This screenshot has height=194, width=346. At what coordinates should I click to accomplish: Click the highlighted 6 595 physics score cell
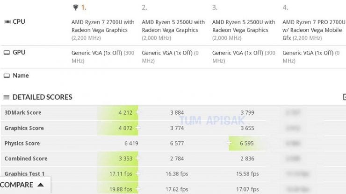pyautogui.click(x=247, y=143)
